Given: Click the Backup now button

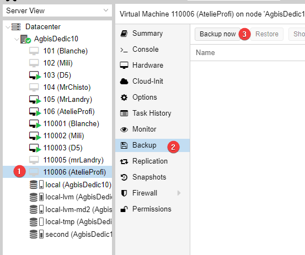Looking at the screenshot, I should click(217, 34).
